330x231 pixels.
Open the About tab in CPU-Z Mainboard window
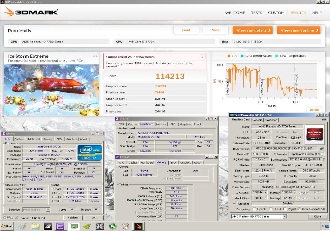pyautogui.click(x=197, y=124)
